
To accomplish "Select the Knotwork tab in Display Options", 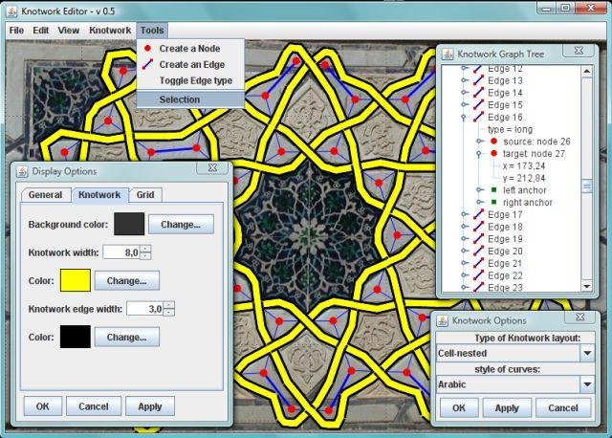I will [99, 195].
